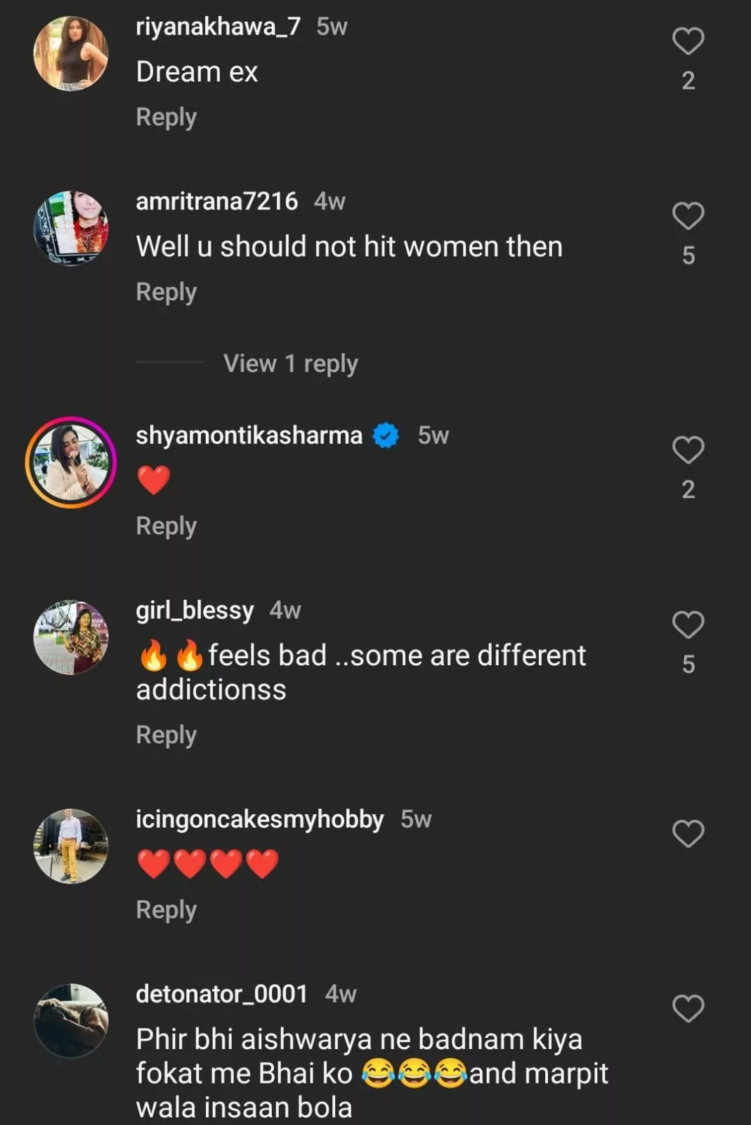The width and height of the screenshot is (751, 1125).
Task: Tap verified badge next to shyamontikasharma
Action: 385,435
